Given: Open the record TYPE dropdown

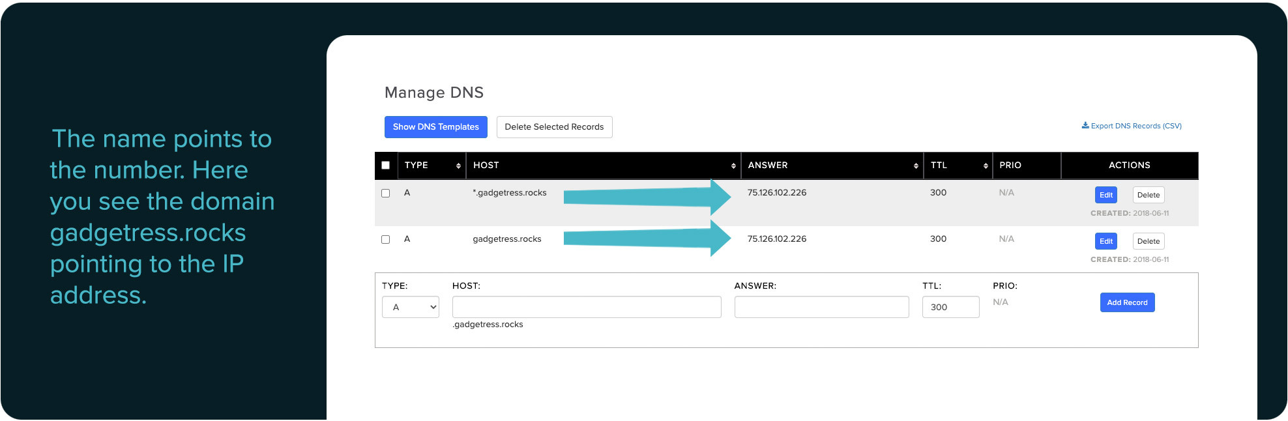Looking at the screenshot, I should tap(410, 307).
